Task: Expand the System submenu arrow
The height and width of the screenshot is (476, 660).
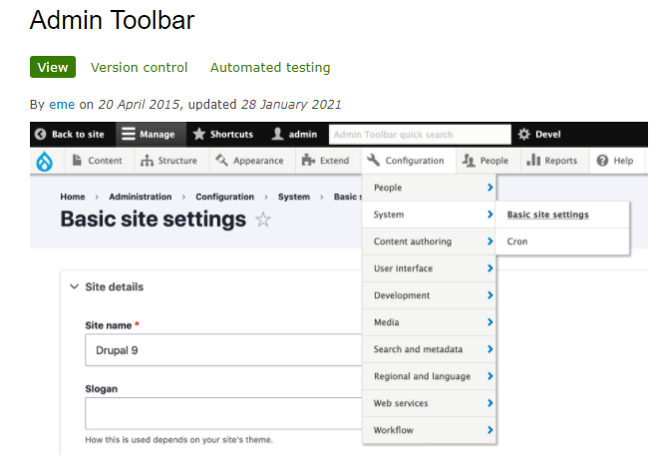Action: click(x=490, y=215)
